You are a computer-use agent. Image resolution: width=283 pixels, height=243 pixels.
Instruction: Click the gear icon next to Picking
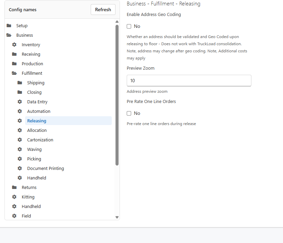tap(20, 159)
